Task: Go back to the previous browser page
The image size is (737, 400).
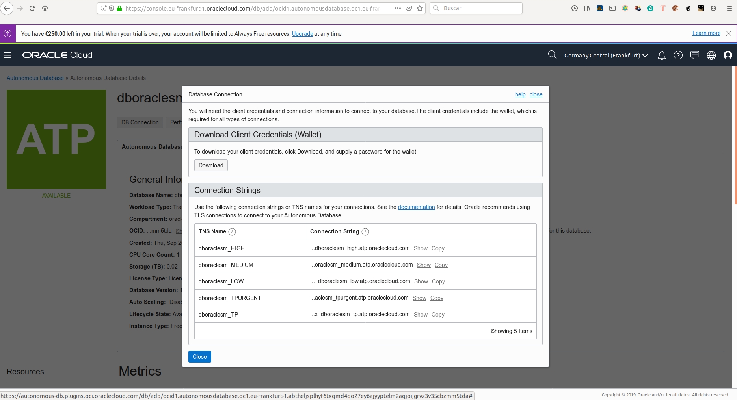Action: pyautogui.click(x=7, y=8)
